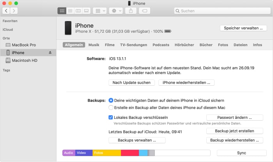This screenshot has height=162, width=273.
Task: Toggle Lokales Backup verschlüsseln checkbox
Action: click(x=110, y=117)
